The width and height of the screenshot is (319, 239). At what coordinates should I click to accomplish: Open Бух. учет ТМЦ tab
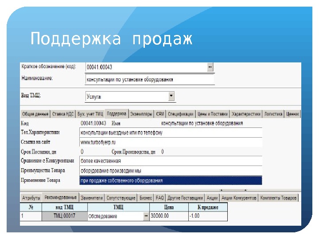tap(90, 114)
